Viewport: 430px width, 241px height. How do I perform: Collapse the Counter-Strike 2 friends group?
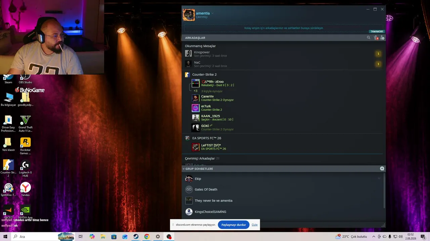pos(204,75)
